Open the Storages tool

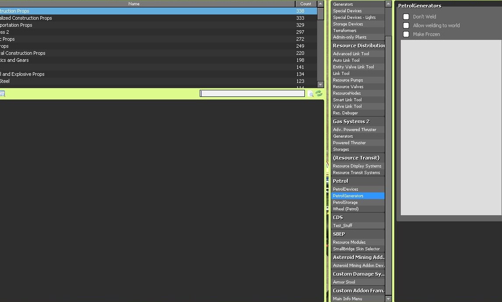coord(357,149)
